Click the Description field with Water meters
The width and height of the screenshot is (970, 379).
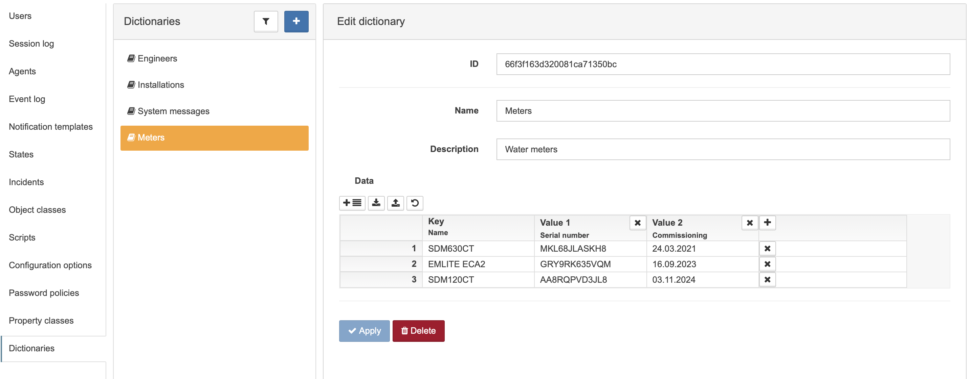click(723, 149)
